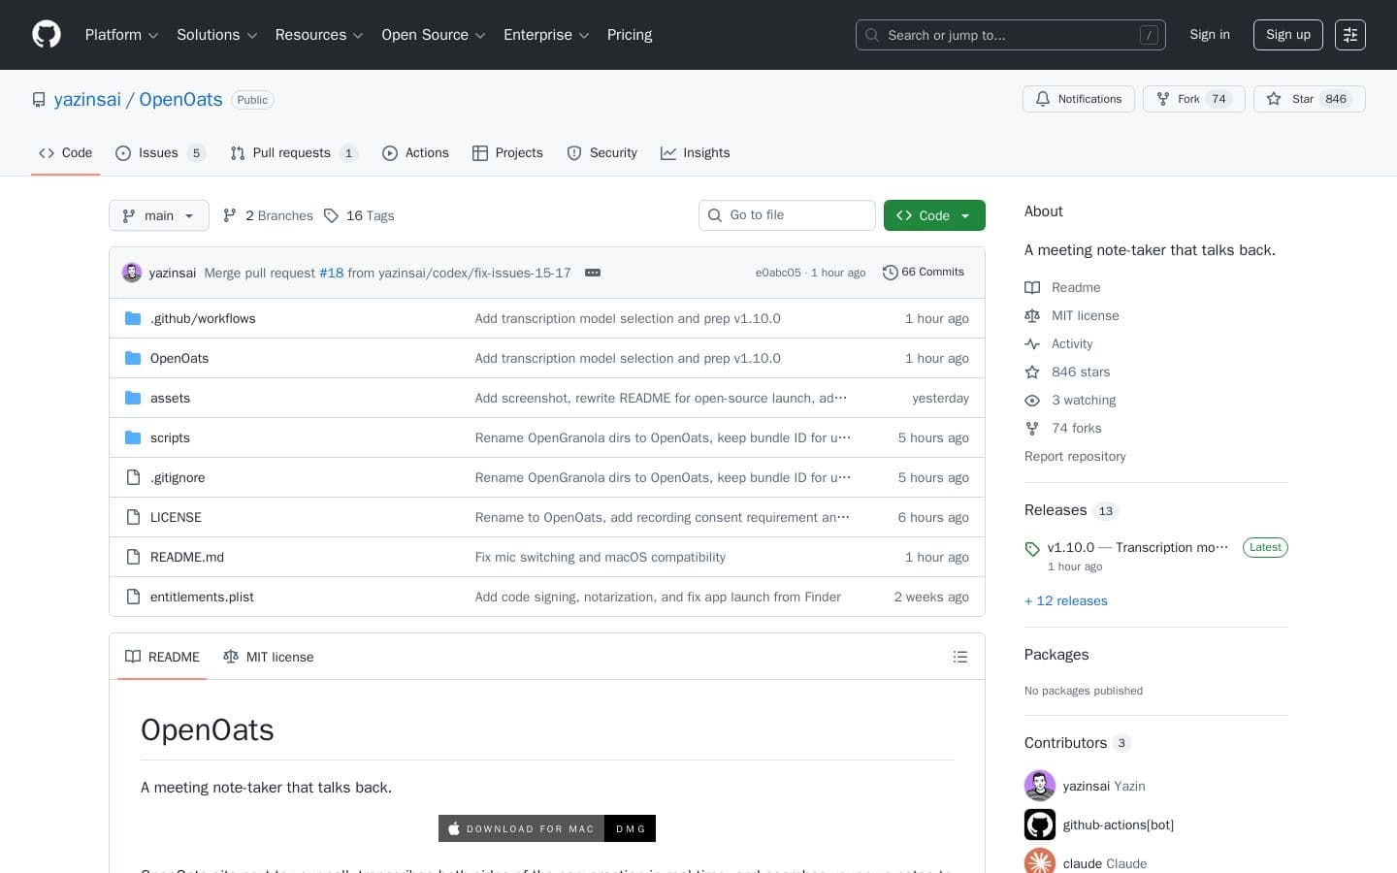Open the GitHub home logo

[x=47, y=34]
